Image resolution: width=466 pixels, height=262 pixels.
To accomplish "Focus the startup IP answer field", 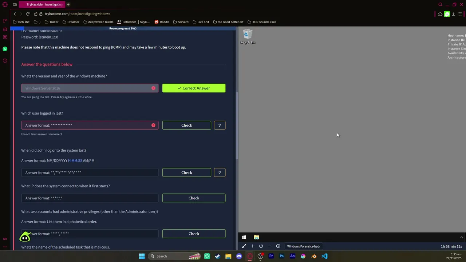I will coord(90,198).
